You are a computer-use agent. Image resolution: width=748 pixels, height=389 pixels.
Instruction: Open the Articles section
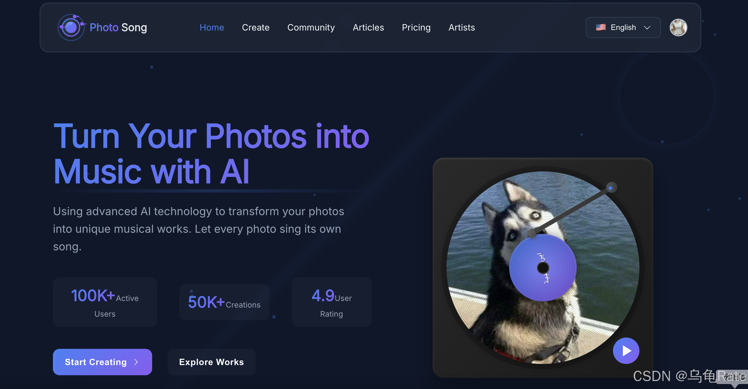368,28
